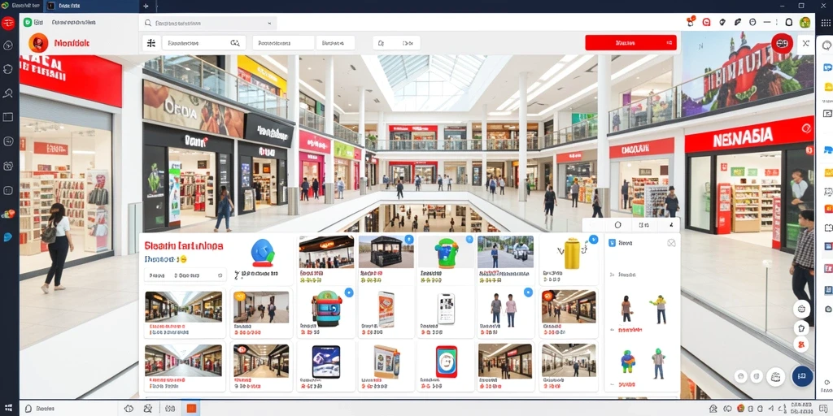The width and height of the screenshot is (833, 416).
Task: Open the shopping basket floating button
Action: pos(801,308)
